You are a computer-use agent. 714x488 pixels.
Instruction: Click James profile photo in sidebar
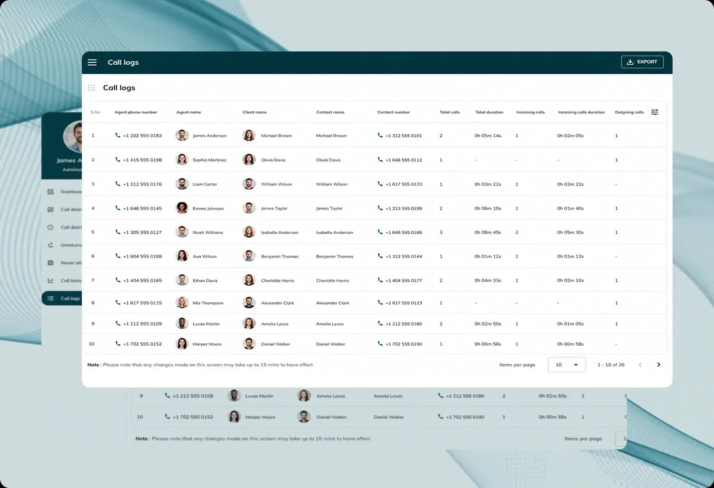(x=73, y=137)
